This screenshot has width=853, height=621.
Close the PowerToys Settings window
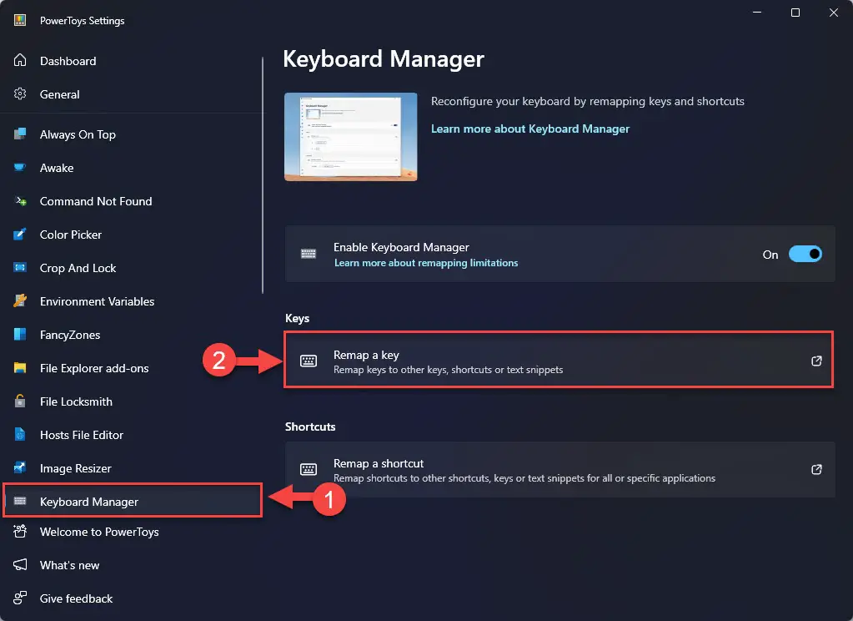click(834, 12)
